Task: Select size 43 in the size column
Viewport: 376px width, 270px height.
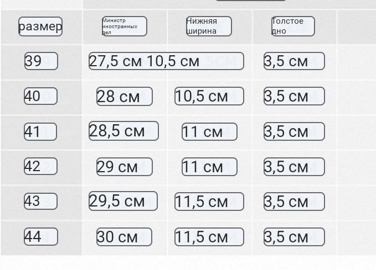Action: pyautogui.click(x=40, y=202)
